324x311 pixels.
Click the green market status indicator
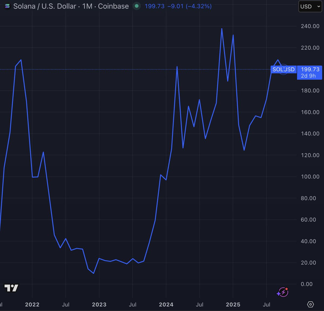click(x=137, y=6)
